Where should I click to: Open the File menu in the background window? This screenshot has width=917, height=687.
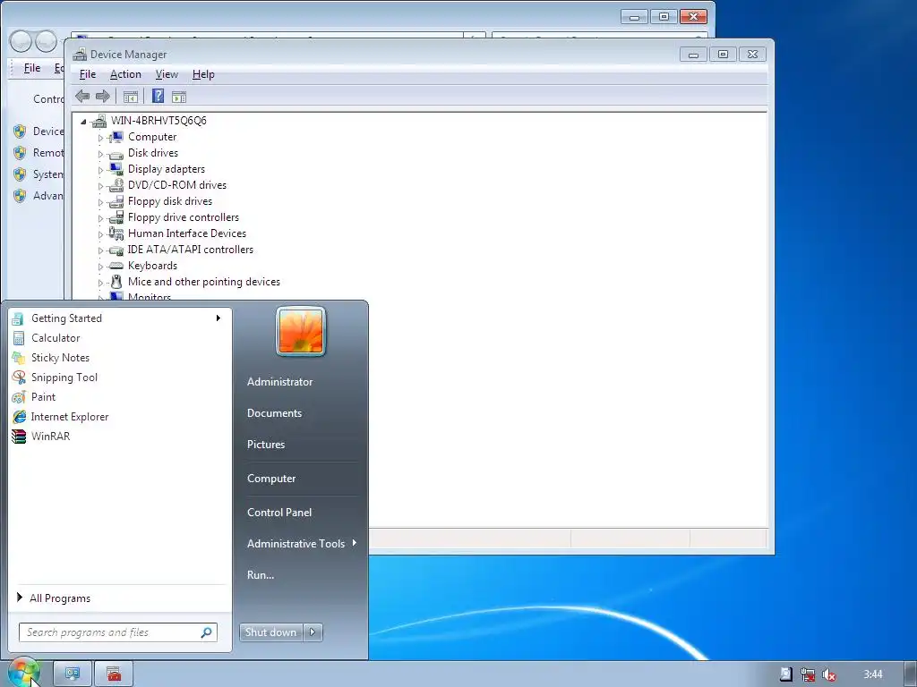32,68
